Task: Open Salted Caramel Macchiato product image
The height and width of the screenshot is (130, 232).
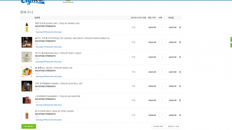Action: [x=27, y=42]
